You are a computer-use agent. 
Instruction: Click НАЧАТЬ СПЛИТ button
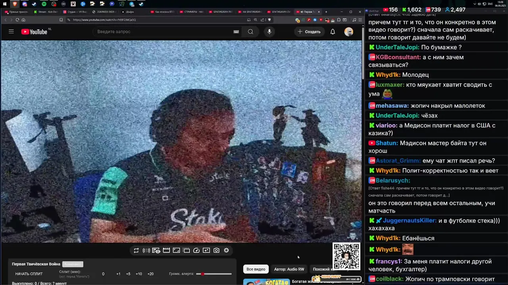pyautogui.click(x=29, y=274)
